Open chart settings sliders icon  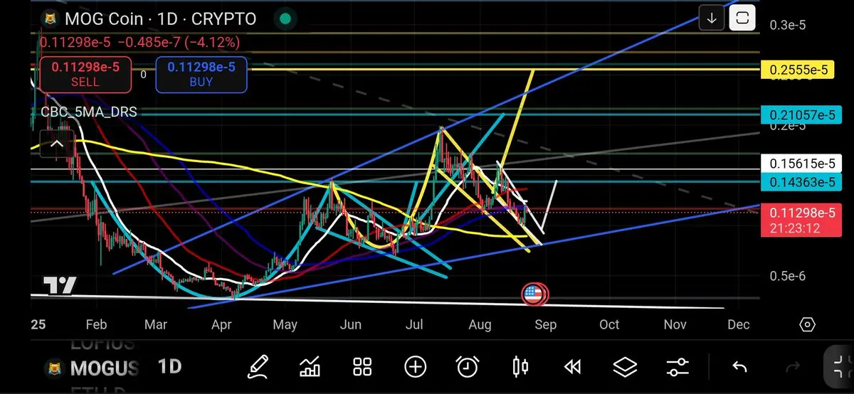(678, 367)
